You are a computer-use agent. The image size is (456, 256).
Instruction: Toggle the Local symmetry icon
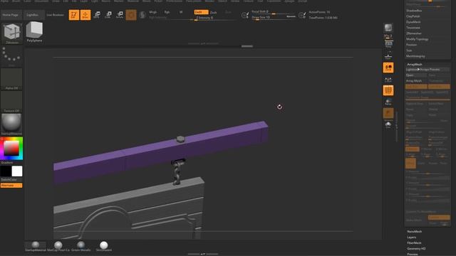(388, 68)
